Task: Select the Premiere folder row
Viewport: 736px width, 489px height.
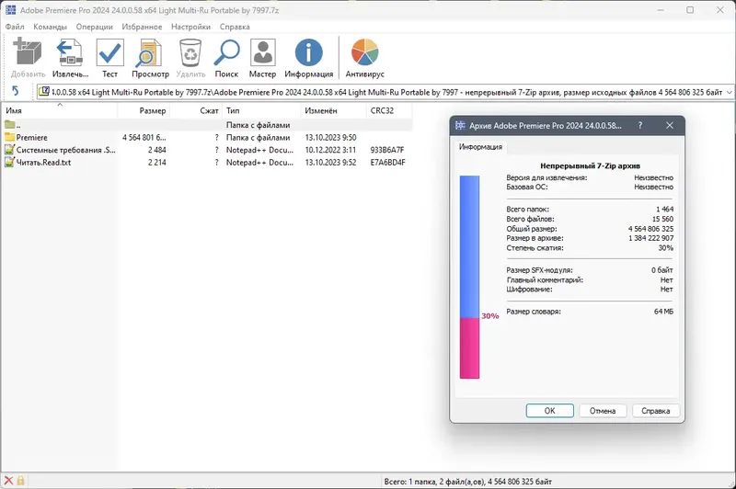Action: (206, 137)
